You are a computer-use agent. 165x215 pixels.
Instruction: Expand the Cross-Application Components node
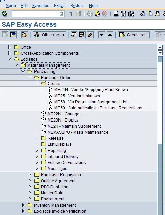pos(9,53)
